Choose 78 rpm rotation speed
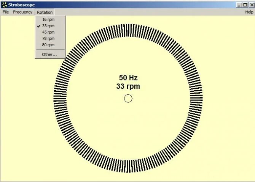The image size is (255, 182). tap(50, 38)
